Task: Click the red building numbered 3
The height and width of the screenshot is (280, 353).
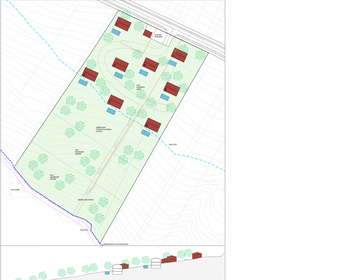Action: pos(121,65)
